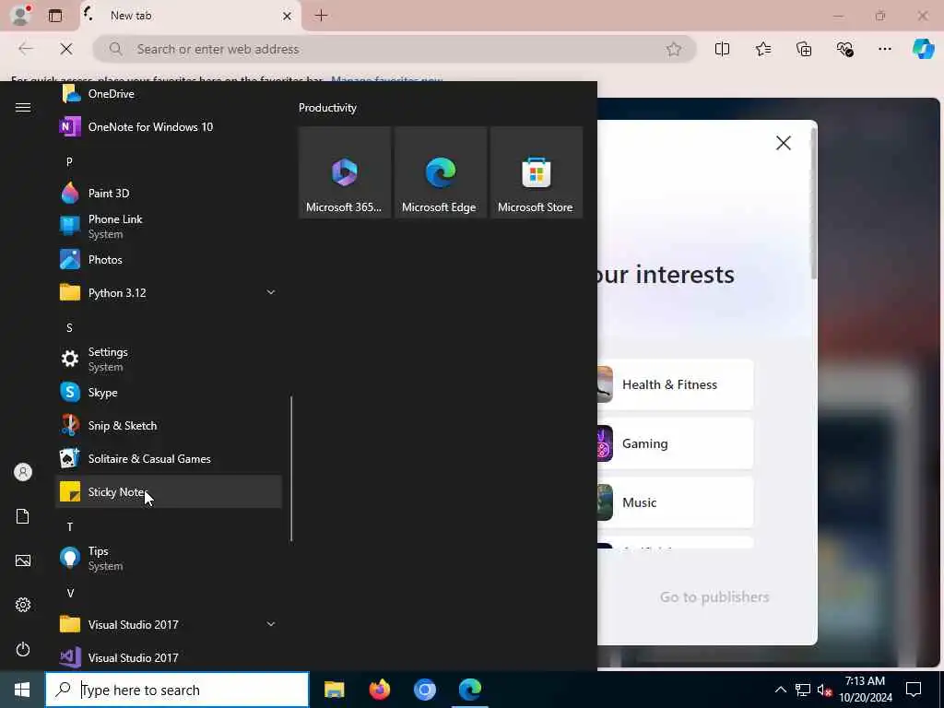Open the notification center

click(914, 690)
